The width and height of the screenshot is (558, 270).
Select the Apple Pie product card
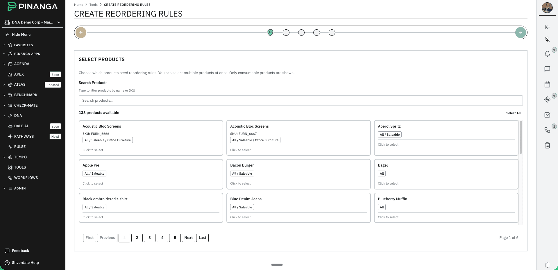151,174
